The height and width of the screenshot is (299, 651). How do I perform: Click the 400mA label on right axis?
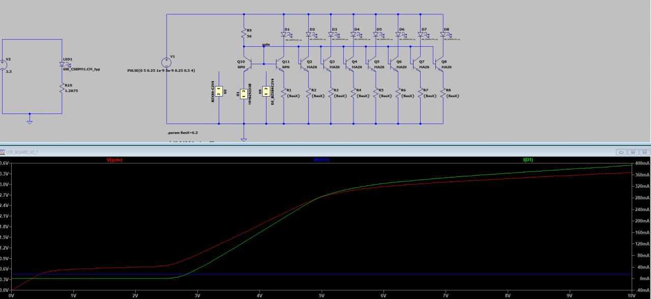pyautogui.click(x=643, y=163)
